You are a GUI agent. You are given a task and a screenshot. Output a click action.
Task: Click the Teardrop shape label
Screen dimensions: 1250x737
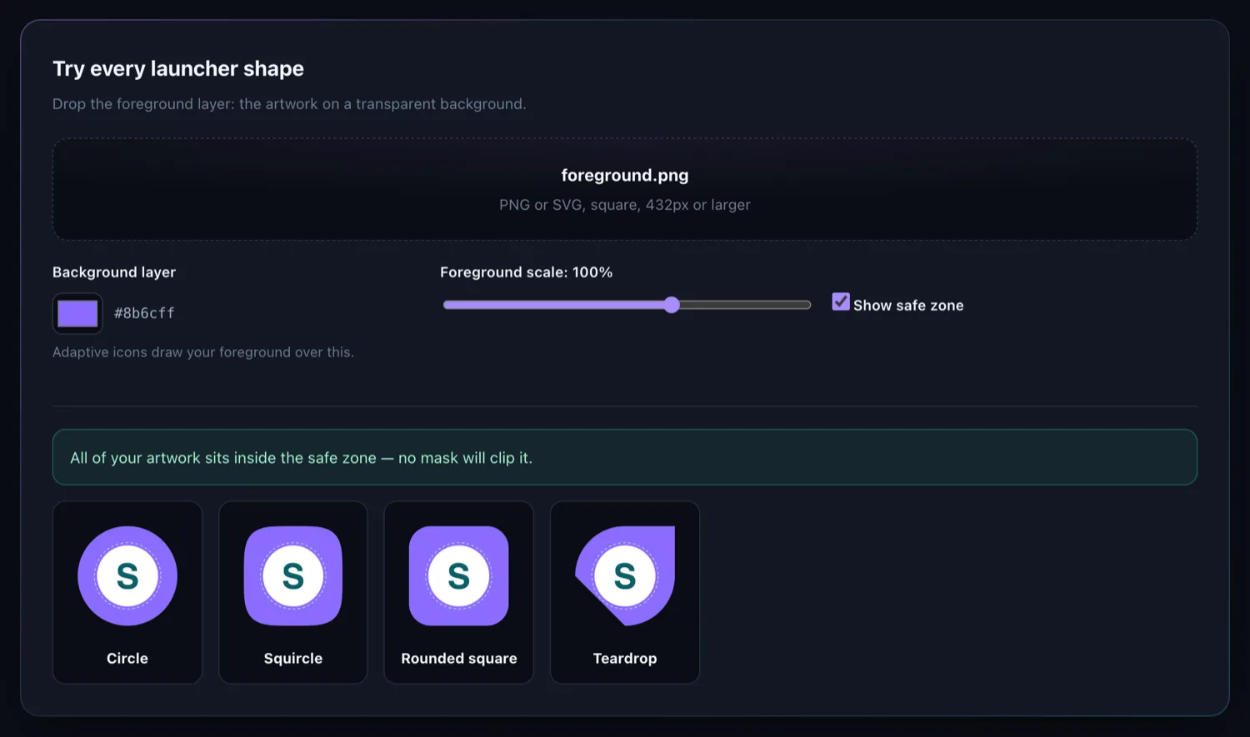[625, 658]
